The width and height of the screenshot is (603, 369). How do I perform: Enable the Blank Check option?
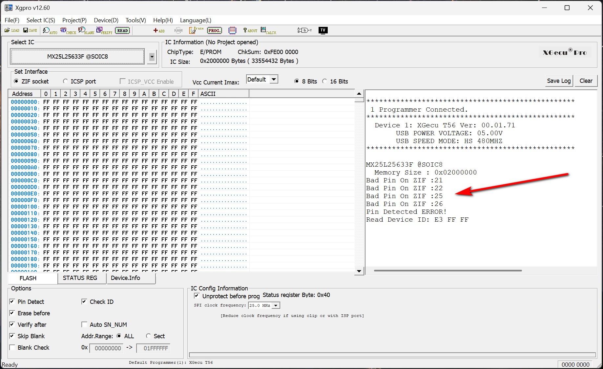pyautogui.click(x=12, y=347)
